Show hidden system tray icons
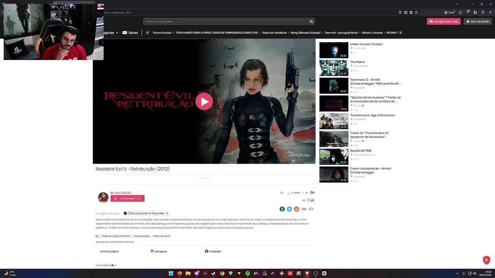The height and width of the screenshot is (278, 495). [x=457, y=273]
